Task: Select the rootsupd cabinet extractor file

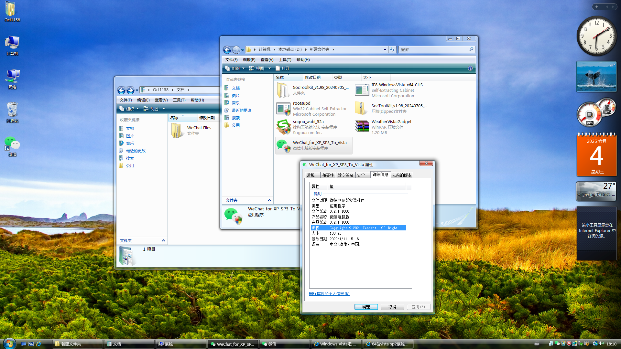Action: (312, 109)
